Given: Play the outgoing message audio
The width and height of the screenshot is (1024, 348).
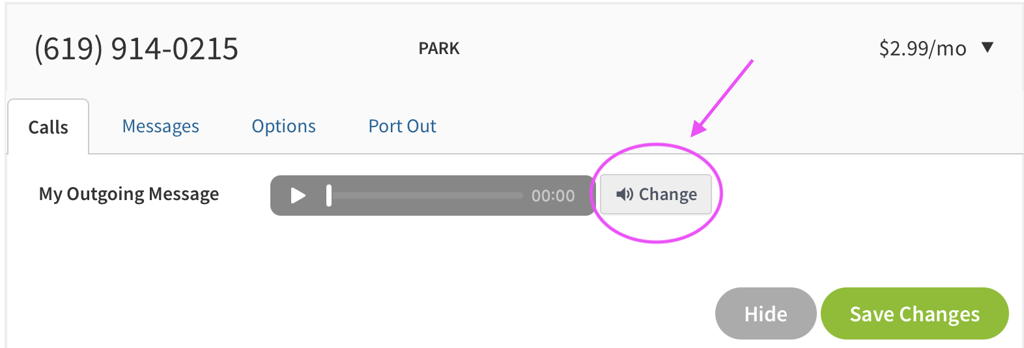Looking at the screenshot, I should 298,196.
